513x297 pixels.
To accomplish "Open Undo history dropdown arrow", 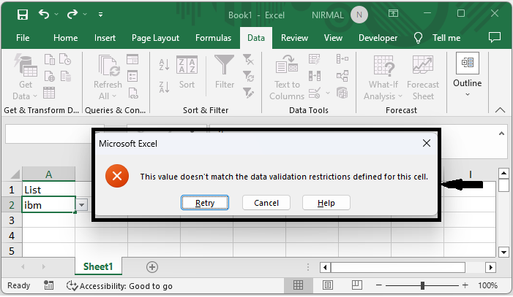I will [56, 15].
